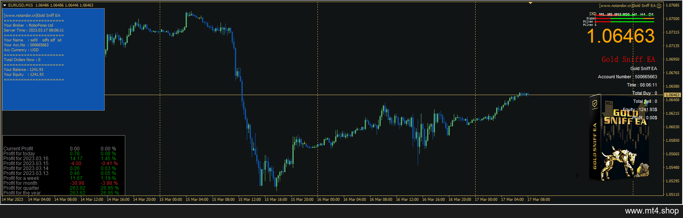Screen dimensions: 683x218
Task: Click the chart shift marker triangle at the top
Action: click(531, 3)
